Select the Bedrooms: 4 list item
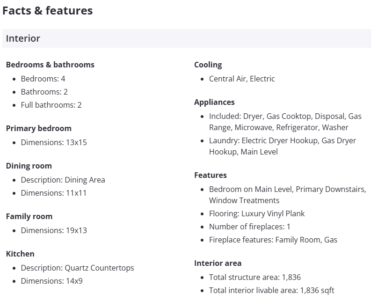This screenshot has height=301, width=385. (x=43, y=79)
